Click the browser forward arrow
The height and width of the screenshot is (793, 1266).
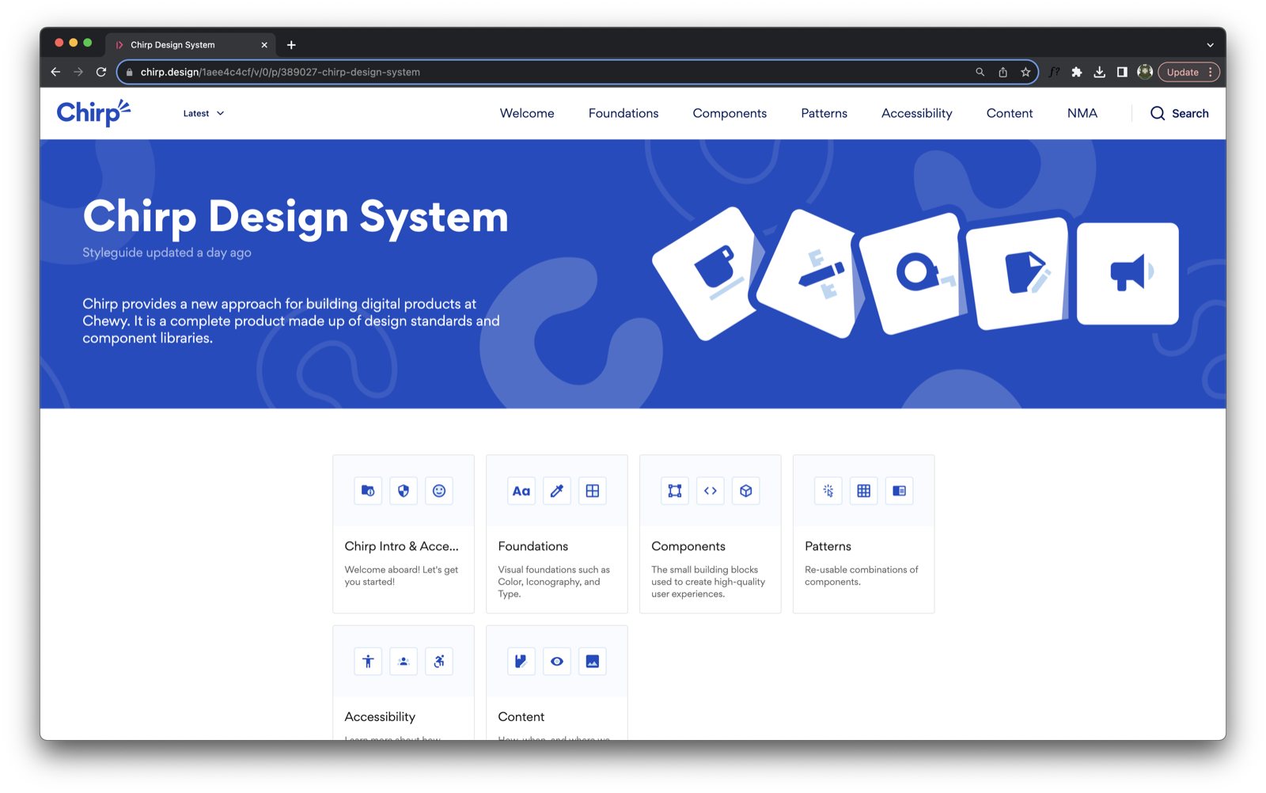coord(78,72)
